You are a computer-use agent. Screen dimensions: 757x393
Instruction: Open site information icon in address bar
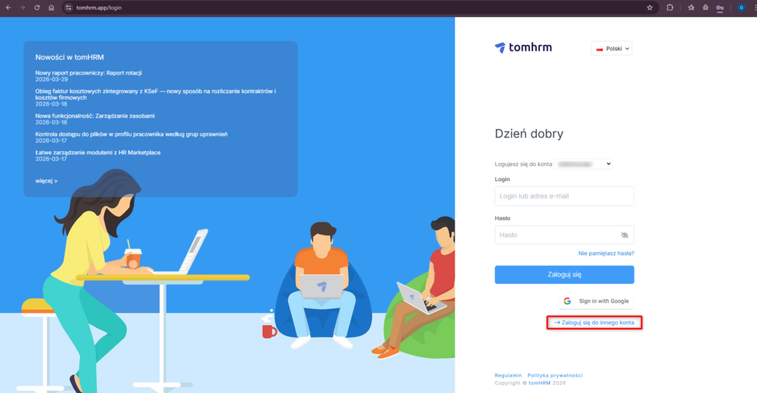pyautogui.click(x=68, y=7)
